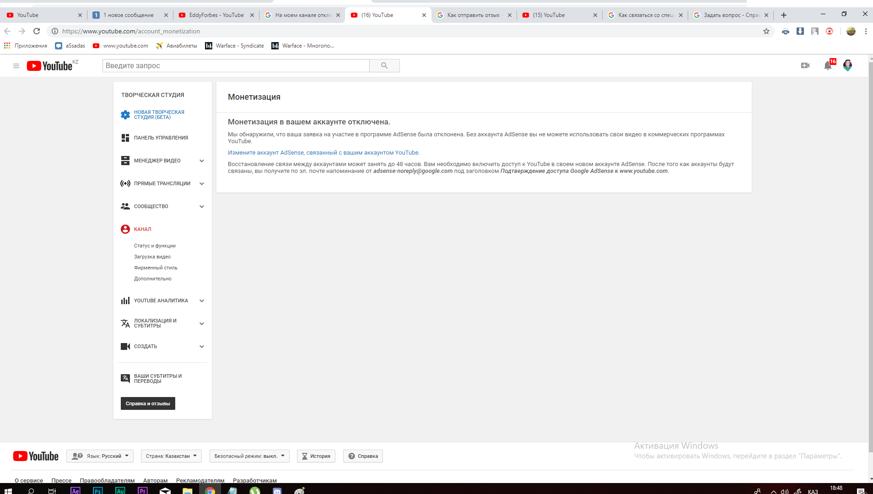Open a new browser tab with plus
Screen dimensions: 873x494
pyautogui.click(x=784, y=15)
